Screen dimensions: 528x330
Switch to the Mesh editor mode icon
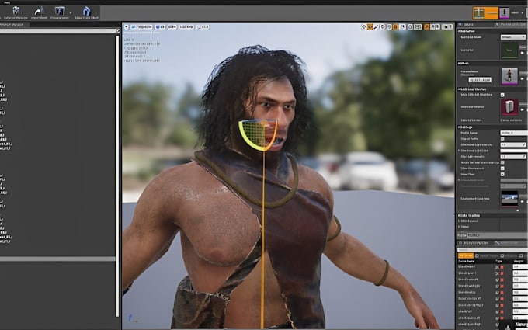click(x=504, y=12)
